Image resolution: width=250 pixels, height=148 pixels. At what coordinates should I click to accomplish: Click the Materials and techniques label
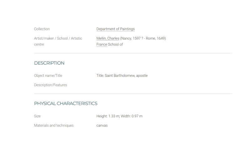pyautogui.click(x=54, y=126)
